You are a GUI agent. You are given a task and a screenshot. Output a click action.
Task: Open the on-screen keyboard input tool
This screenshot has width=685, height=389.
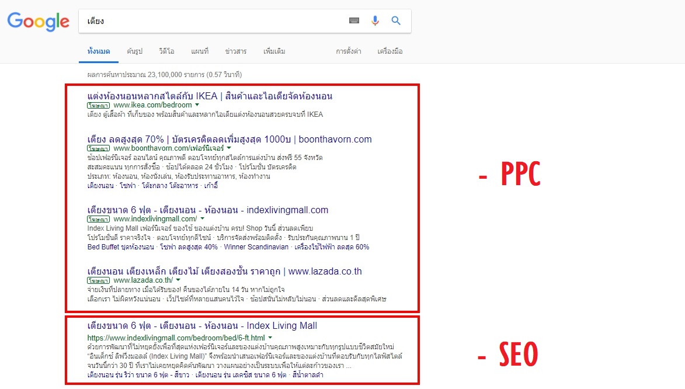tap(354, 20)
